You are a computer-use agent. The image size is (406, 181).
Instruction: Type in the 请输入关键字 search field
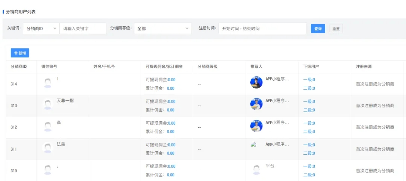coord(83,29)
